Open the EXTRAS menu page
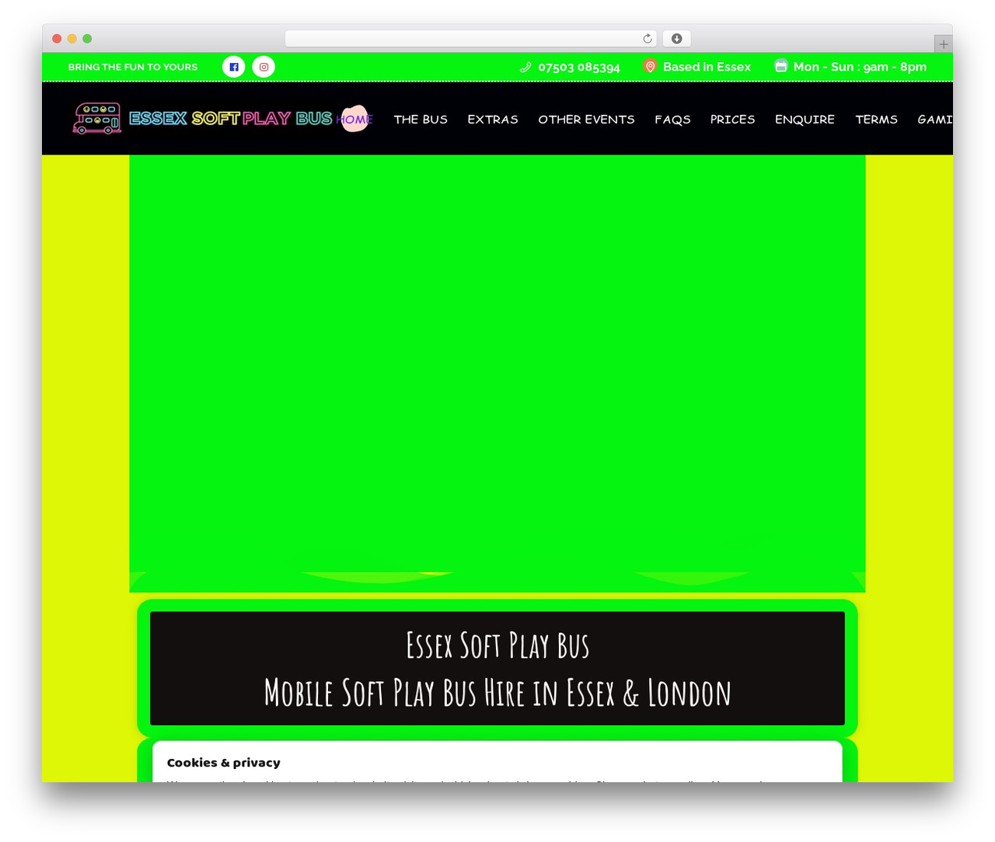Image resolution: width=995 pixels, height=842 pixels. point(493,119)
